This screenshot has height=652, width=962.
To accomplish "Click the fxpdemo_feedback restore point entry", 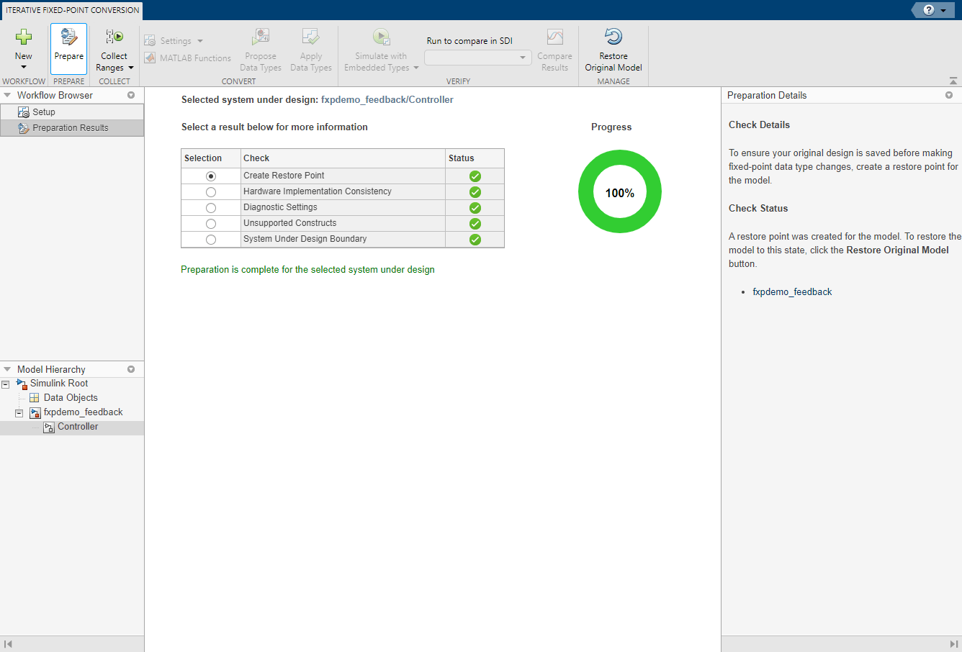I will 792,292.
